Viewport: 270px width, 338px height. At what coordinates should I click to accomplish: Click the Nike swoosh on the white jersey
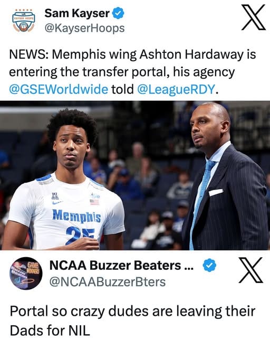57,202
